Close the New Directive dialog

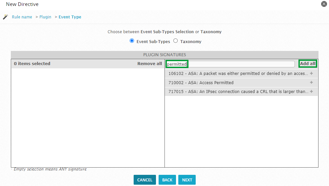pyautogui.click(x=324, y=4)
